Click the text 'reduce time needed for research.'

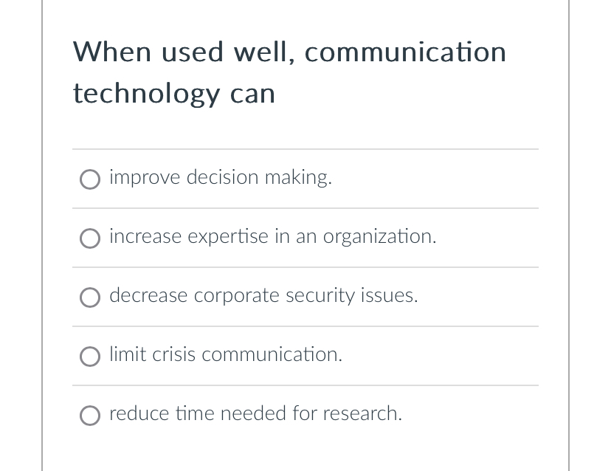coord(255,413)
